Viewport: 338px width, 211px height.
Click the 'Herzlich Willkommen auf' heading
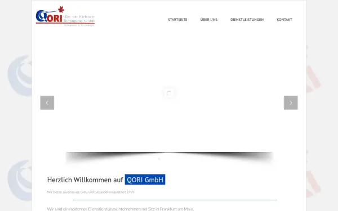coord(85,180)
